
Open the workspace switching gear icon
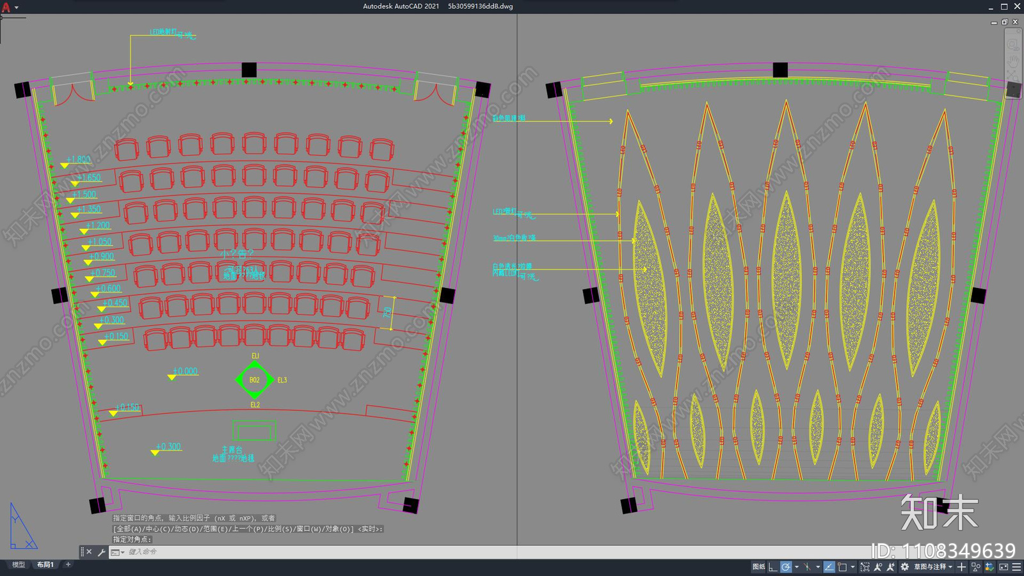(904, 566)
